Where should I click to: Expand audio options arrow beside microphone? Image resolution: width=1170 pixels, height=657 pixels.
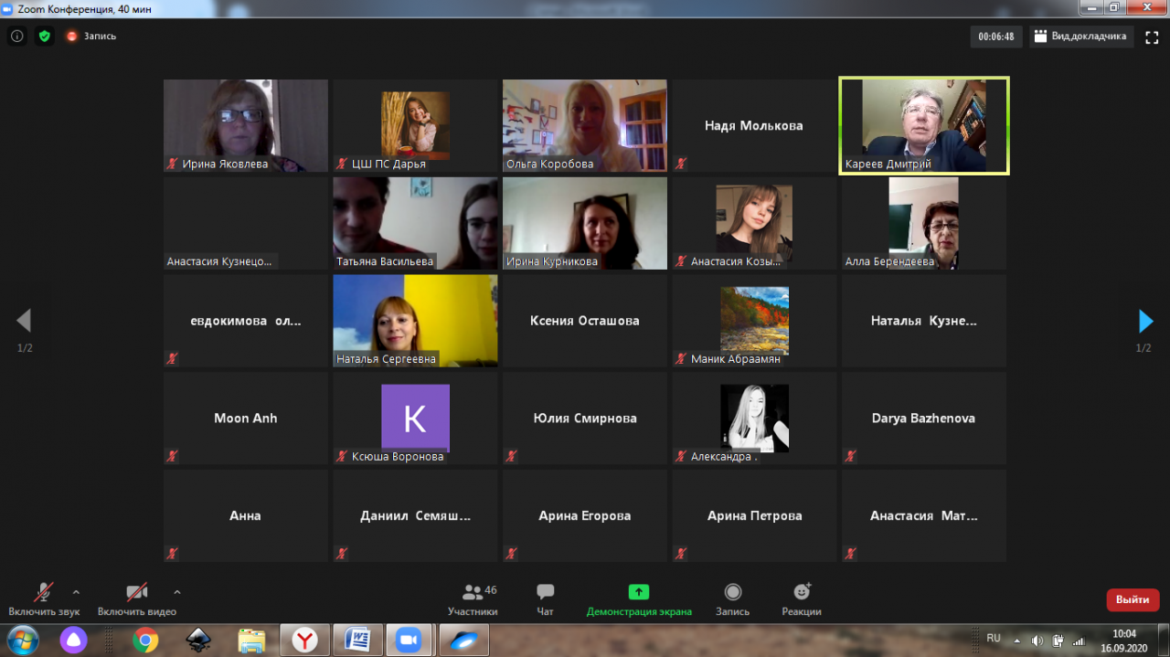click(76, 591)
